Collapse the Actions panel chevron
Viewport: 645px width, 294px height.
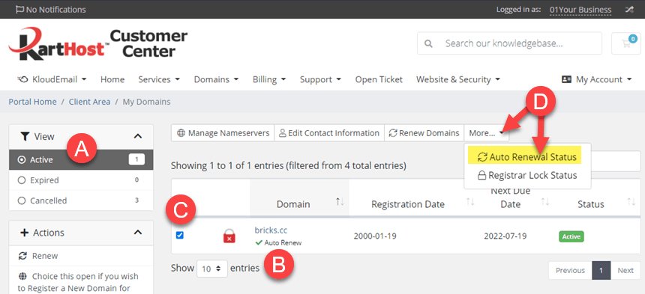tap(138, 233)
